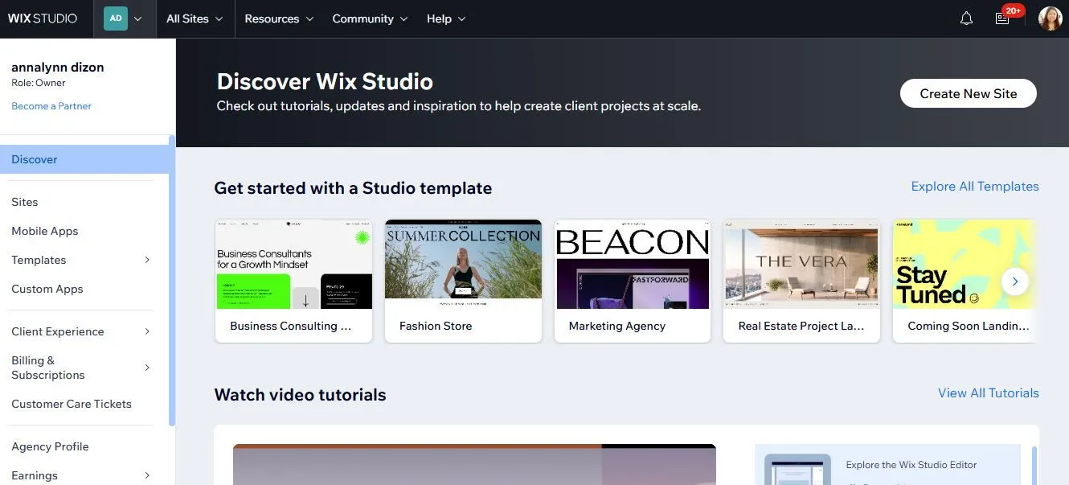This screenshot has width=1069, height=485.
Task: Click the Explore All Templates link
Action: [975, 187]
